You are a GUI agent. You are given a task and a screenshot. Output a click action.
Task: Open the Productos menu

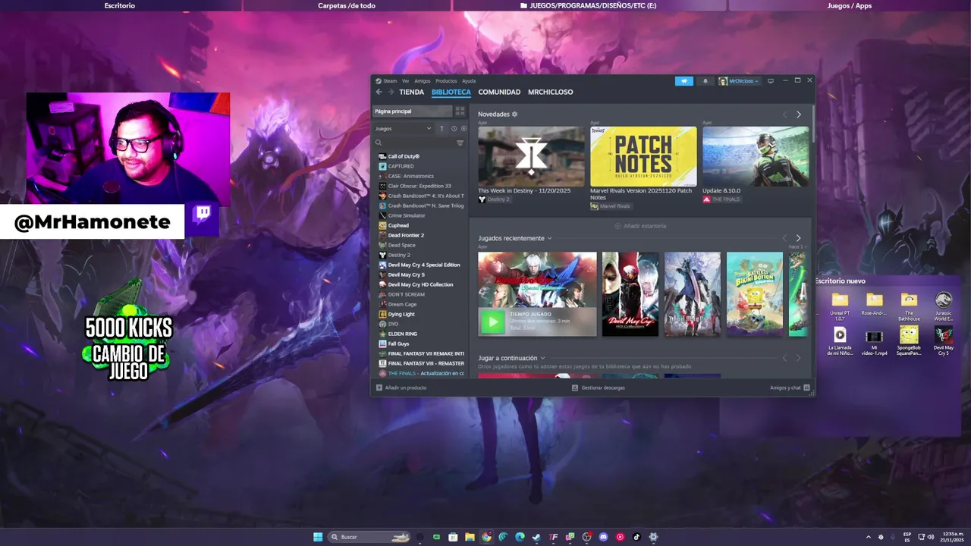[446, 81]
